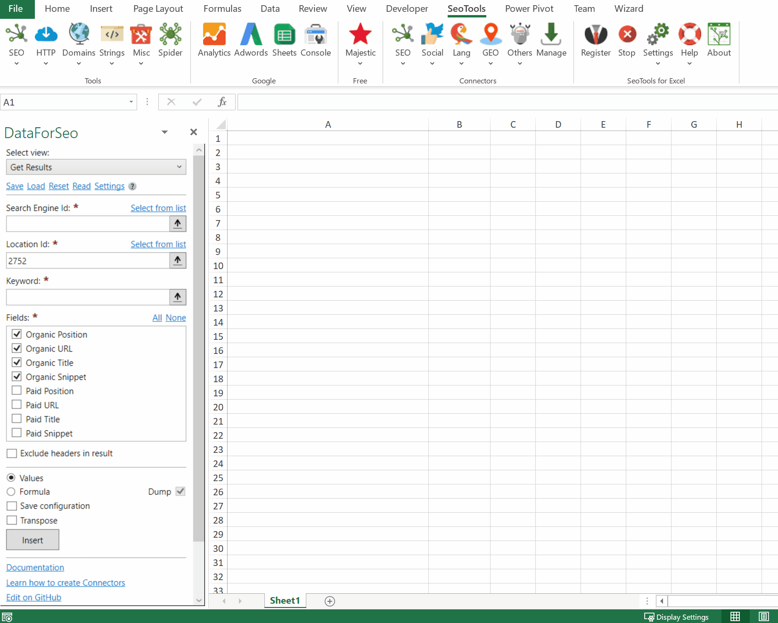This screenshot has height=623, width=778.
Task: Switch to the Developer ribbon tab
Action: click(x=407, y=9)
